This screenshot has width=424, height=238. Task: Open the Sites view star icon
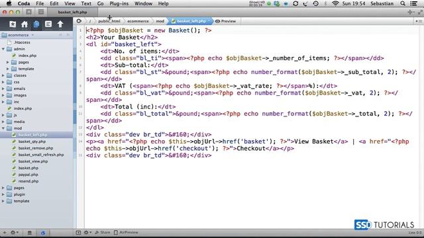click(x=13, y=24)
